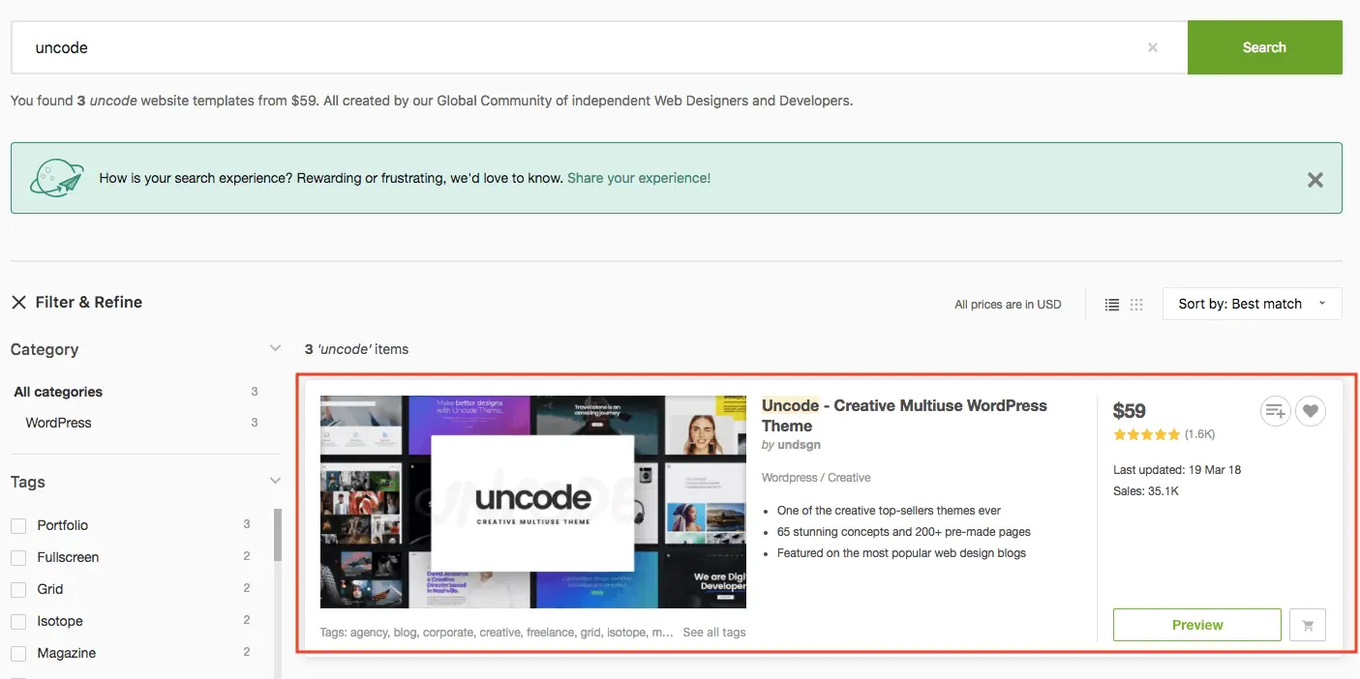Open the Share your experience link
The image size is (1360, 679).
click(639, 178)
